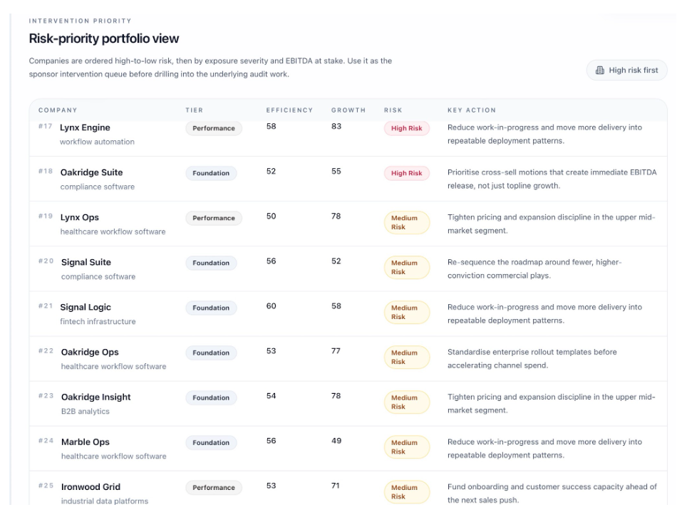Image resolution: width=677 pixels, height=527 pixels.
Task: Click Medium Risk badge for Lynx Ops
Action: pos(407,222)
